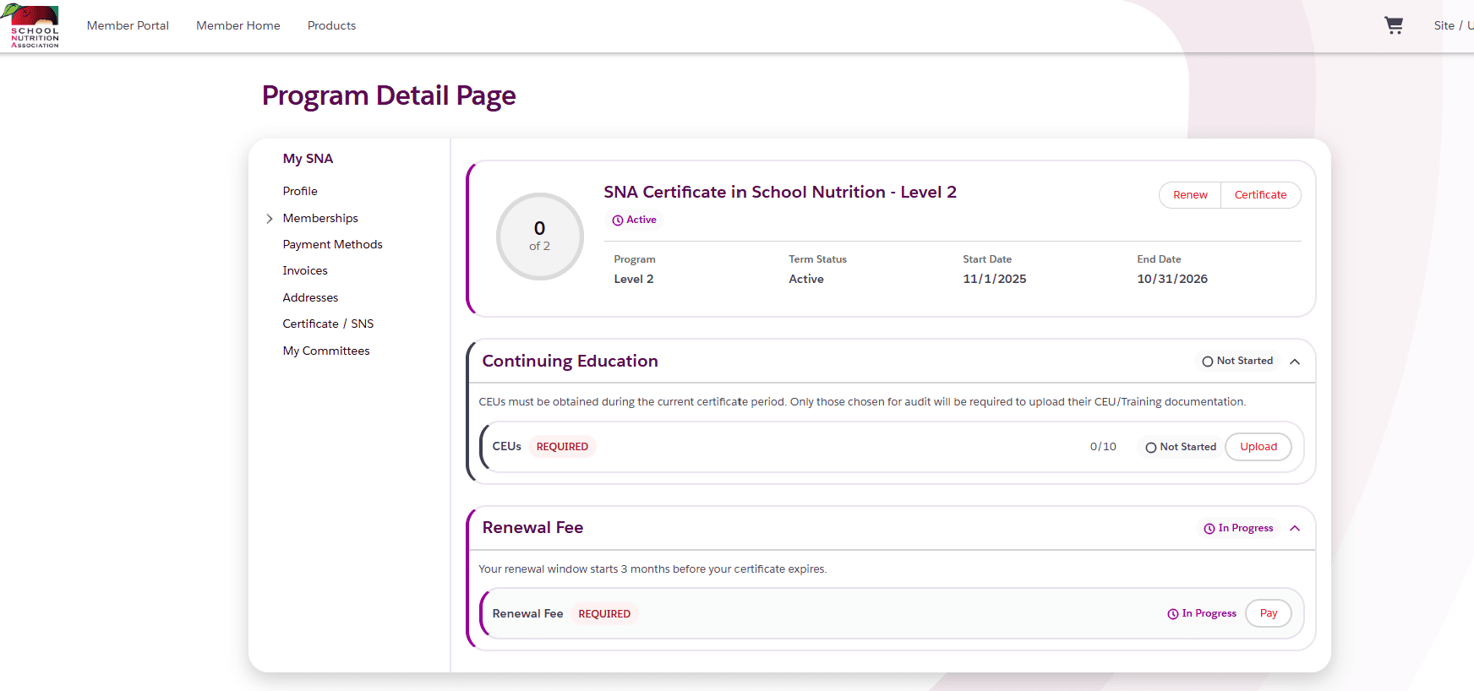Image resolution: width=1474 pixels, height=691 pixels.
Task: Click the Start Date value 11/1/2025
Action: point(995,279)
